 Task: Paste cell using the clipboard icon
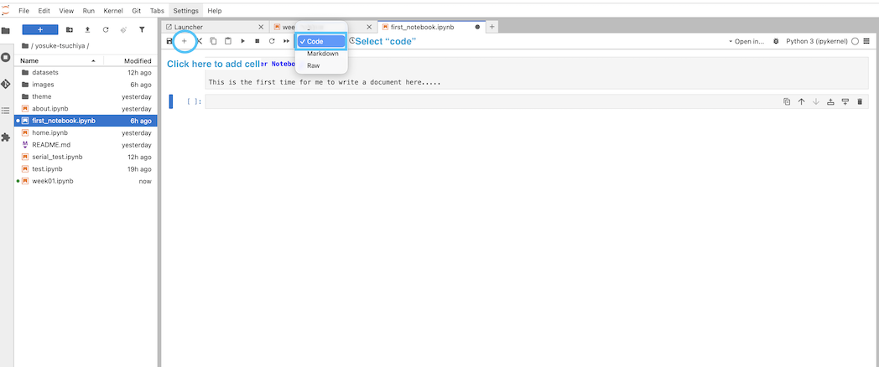tap(228, 41)
